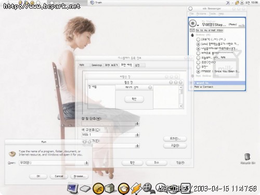
Task: Open the windows and buttons style dropdown
Action: click(137, 124)
